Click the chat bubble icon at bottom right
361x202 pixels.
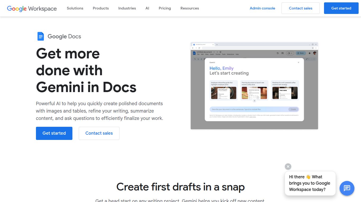[347, 188]
